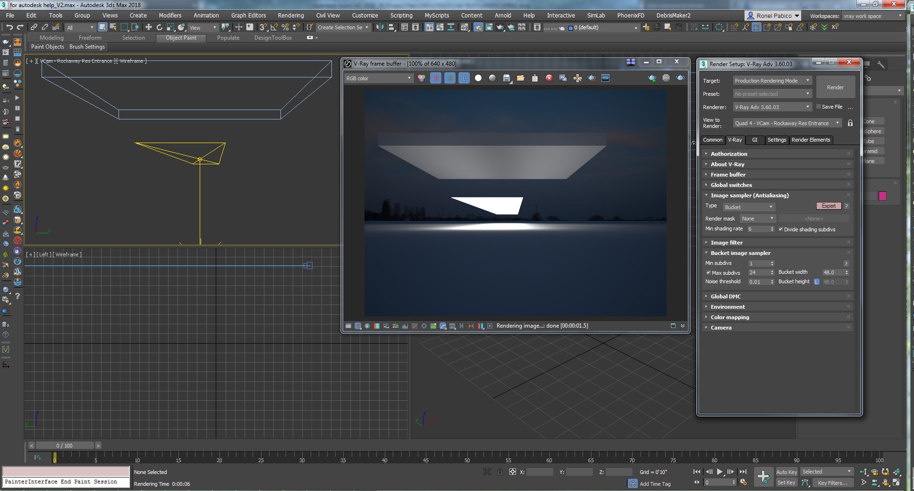This screenshot has width=914, height=491.
Task: Load image folder icon in frame buffer
Action: point(520,78)
